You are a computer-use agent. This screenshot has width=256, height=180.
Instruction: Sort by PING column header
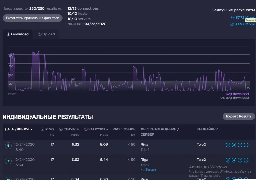[x=47, y=129]
